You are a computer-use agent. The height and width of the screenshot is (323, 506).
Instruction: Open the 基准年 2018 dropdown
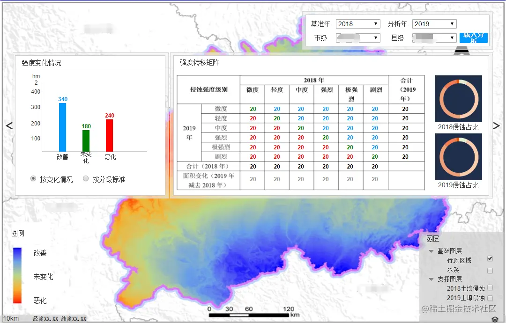(358, 24)
